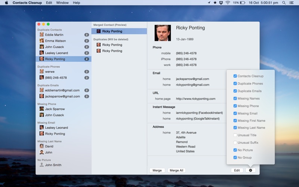Uncheck the Duplicate Phones checkbox

click(x=235, y=83)
